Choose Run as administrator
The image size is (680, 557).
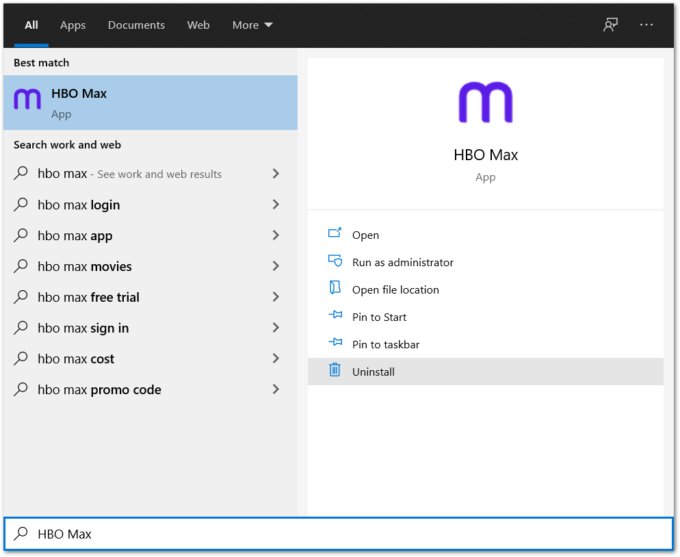pyautogui.click(x=486, y=262)
